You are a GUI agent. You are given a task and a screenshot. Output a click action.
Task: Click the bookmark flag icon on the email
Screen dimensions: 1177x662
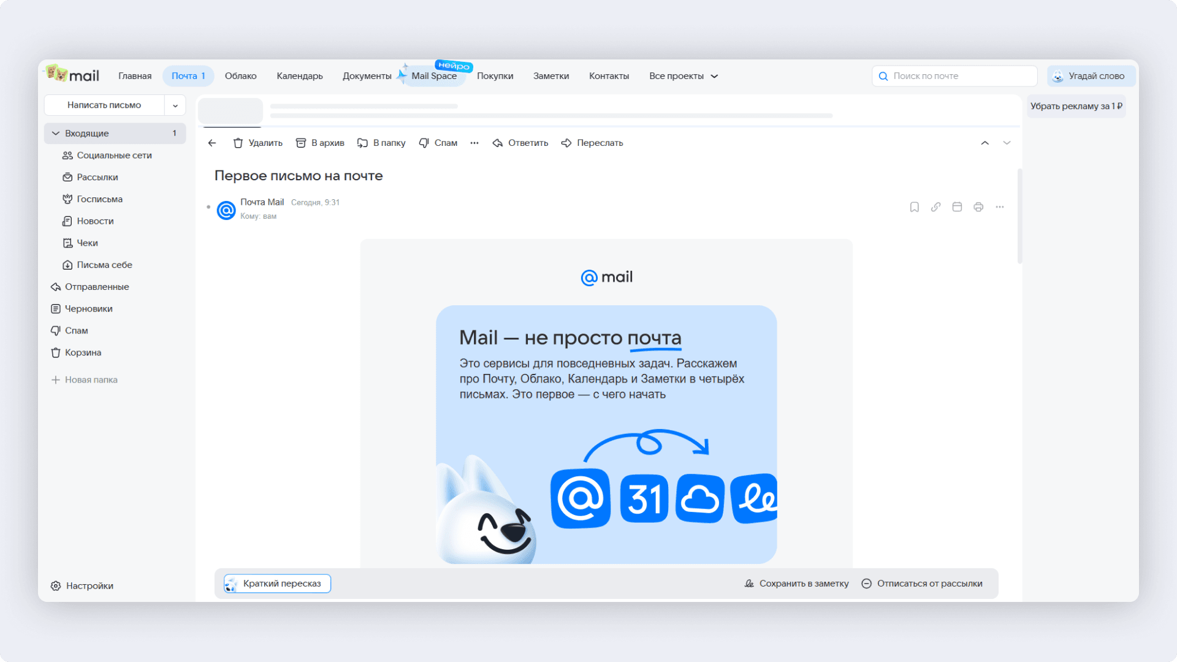(914, 207)
